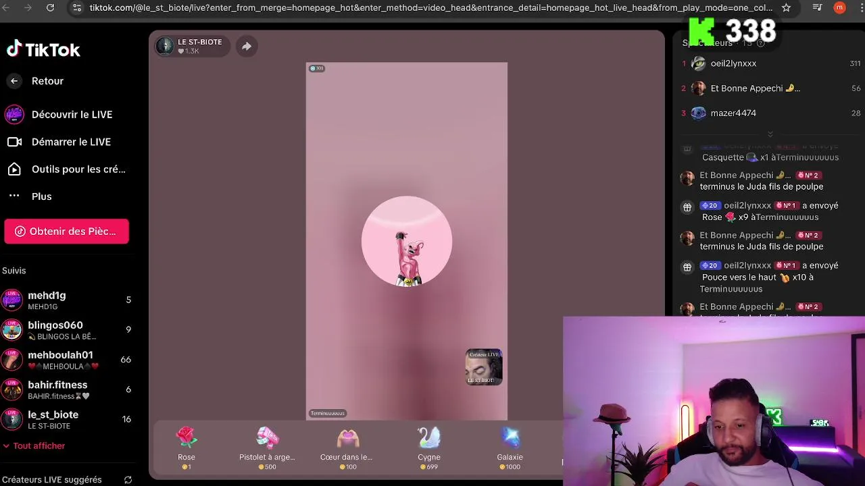Send a Rose gift
The width and height of the screenshot is (865, 486).
(x=187, y=448)
